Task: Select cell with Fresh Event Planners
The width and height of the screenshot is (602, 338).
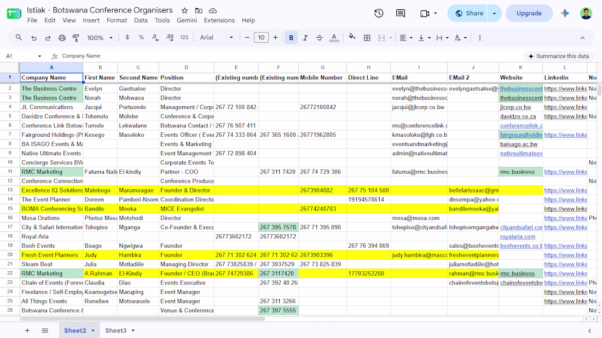Action: 51,255
